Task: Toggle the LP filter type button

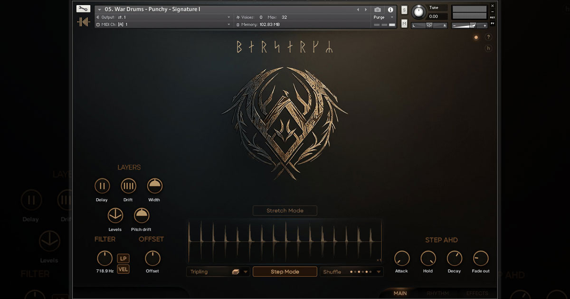Action: point(123,259)
